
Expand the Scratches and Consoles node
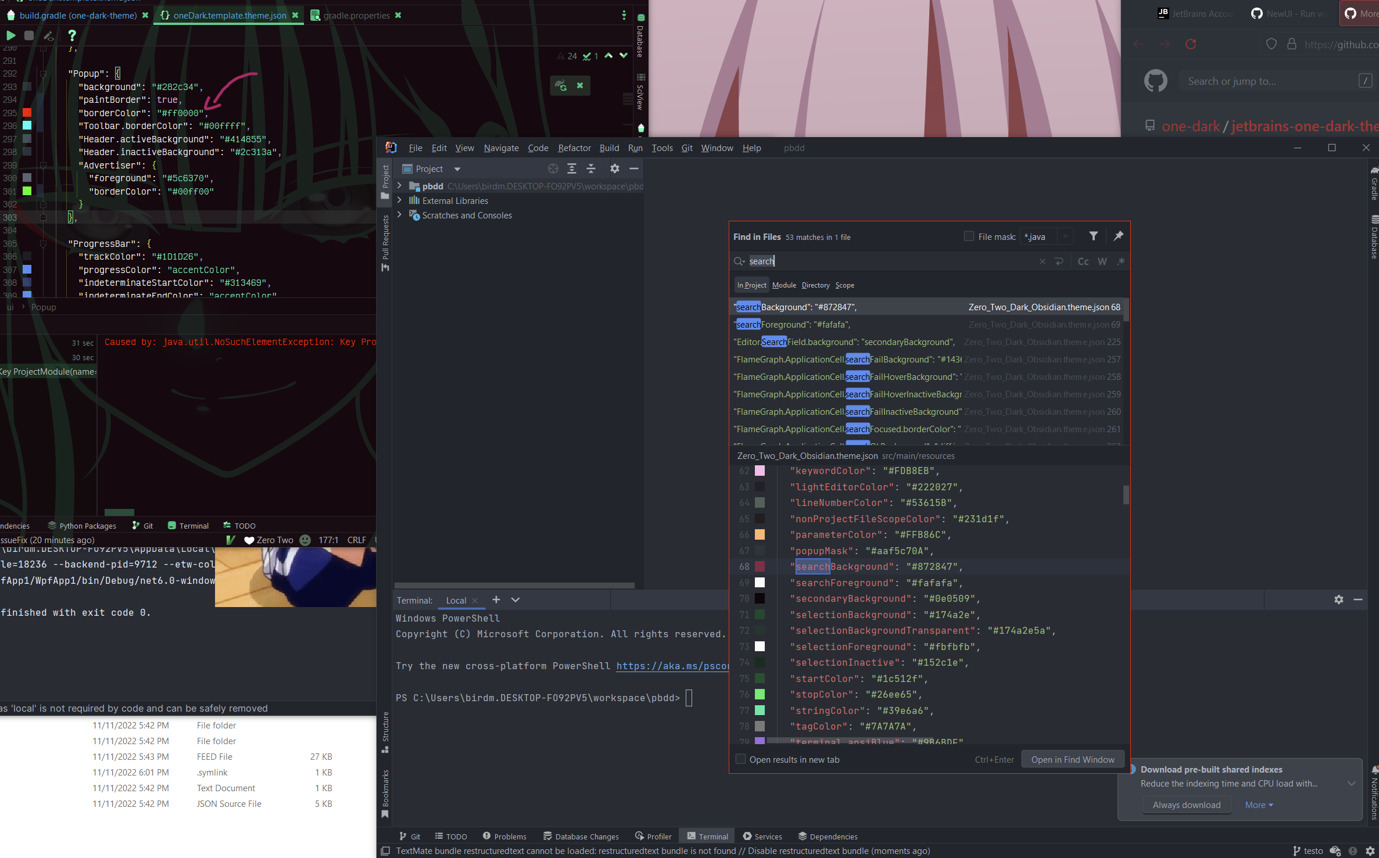400,215
